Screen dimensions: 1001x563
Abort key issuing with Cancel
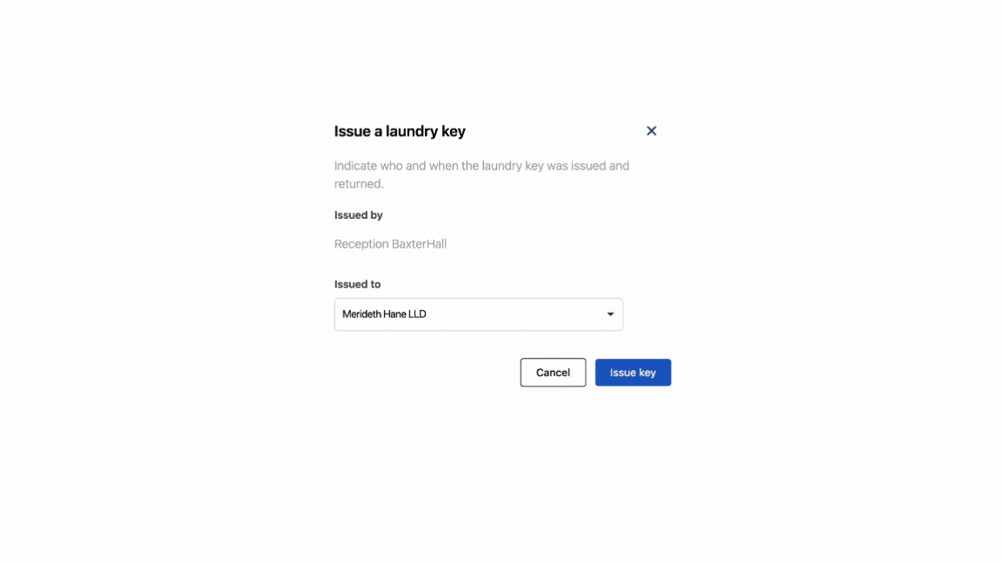click(x=553, y=373)
